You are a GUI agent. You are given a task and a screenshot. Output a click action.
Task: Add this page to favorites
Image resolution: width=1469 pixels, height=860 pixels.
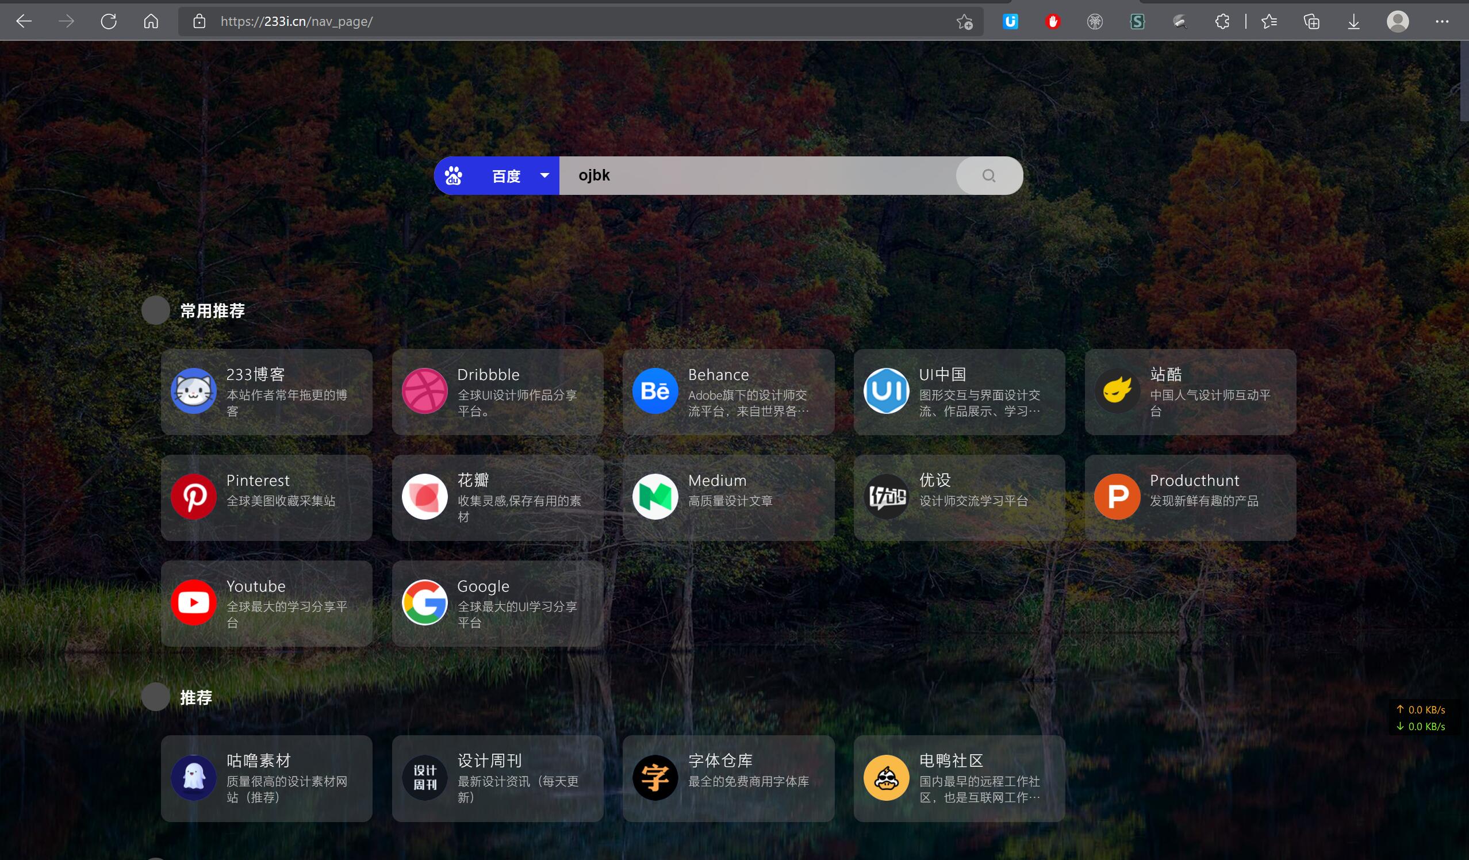click(964, 22)
